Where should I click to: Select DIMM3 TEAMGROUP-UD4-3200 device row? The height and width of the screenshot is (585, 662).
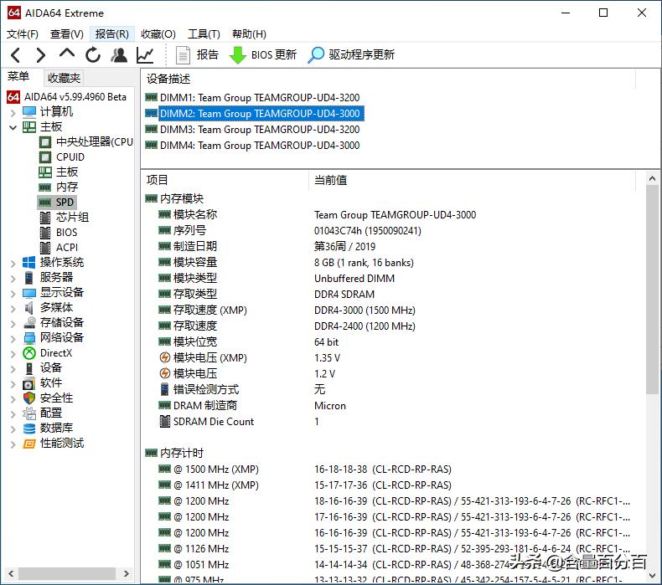coord(252,130)
